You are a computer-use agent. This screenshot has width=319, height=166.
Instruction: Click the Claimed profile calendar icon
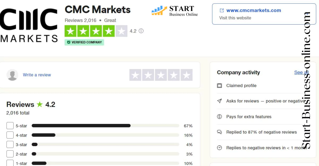(x=219, y=86)
